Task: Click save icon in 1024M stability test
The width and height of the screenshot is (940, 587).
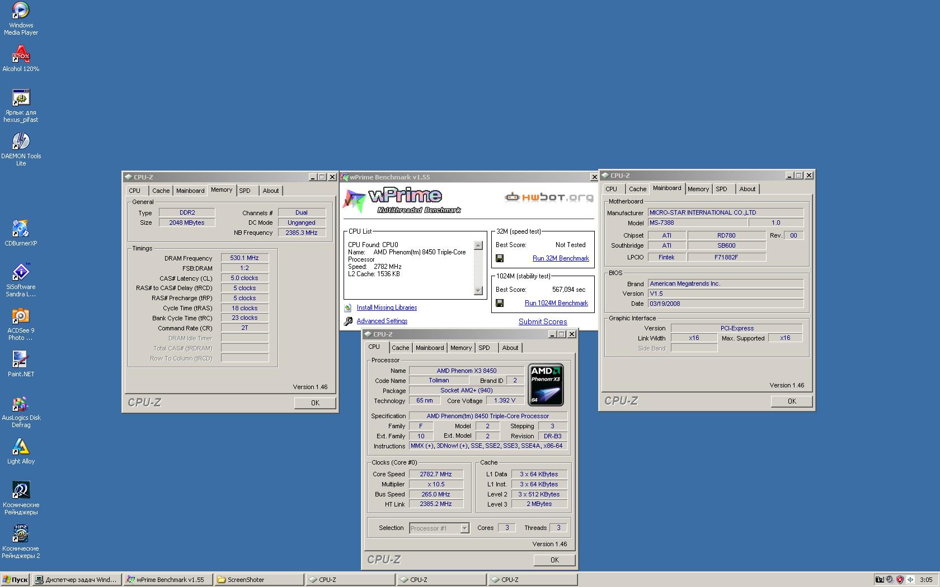Action: click(x=500, y=303)
